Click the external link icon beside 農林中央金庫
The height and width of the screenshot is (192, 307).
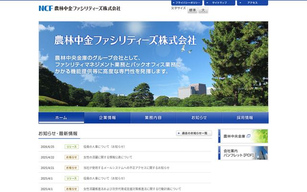tap(248, 136)
